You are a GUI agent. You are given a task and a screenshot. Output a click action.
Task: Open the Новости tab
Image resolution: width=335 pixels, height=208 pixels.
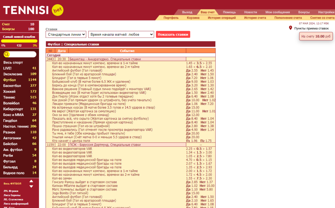[251, 12]
